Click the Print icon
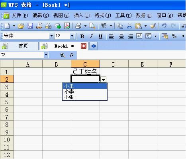The height and width of the screenshot is (159, 186). pyautogui.click(x=78, y=26)
